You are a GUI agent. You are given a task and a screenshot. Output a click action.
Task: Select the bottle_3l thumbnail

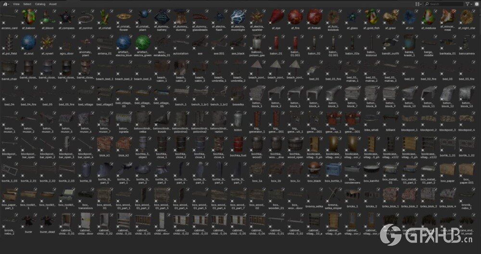coord(86,170)
